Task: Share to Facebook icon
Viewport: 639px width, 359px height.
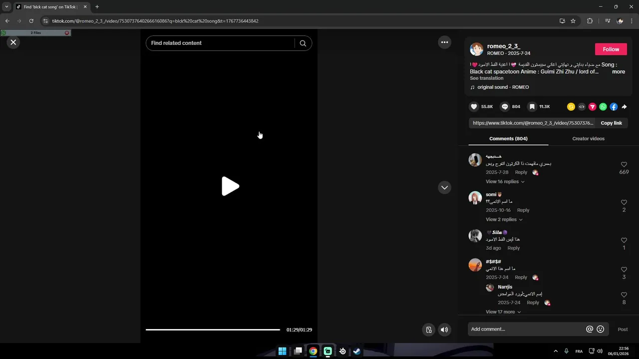Action: click(x=614, y=107)
